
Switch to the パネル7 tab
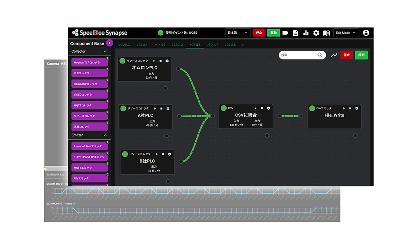click(213, 45)
